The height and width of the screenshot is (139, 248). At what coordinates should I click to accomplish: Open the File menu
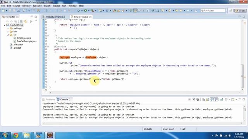tap(3, 6)
